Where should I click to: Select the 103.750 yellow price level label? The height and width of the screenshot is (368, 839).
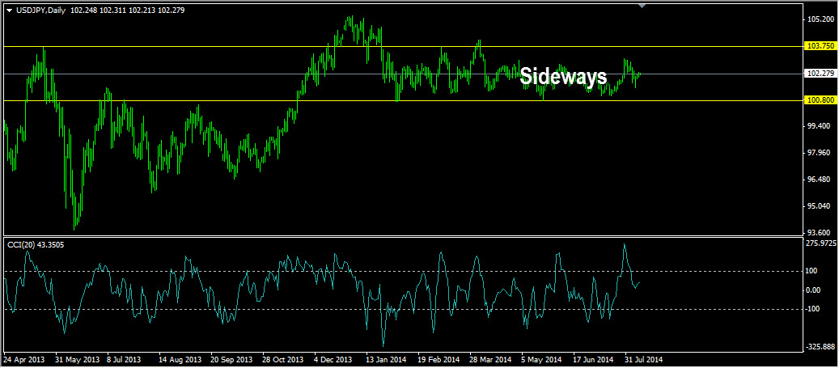tap(820, 47)
